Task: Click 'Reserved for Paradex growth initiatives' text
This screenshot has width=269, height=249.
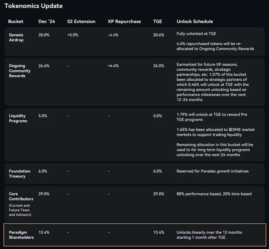Action: 213,171
